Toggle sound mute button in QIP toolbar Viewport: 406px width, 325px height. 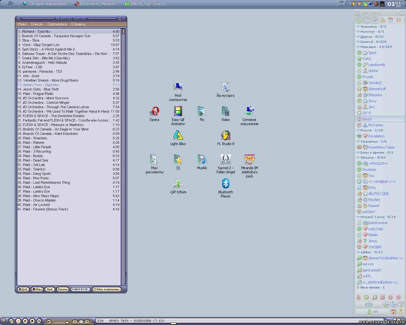click(375, 20)
